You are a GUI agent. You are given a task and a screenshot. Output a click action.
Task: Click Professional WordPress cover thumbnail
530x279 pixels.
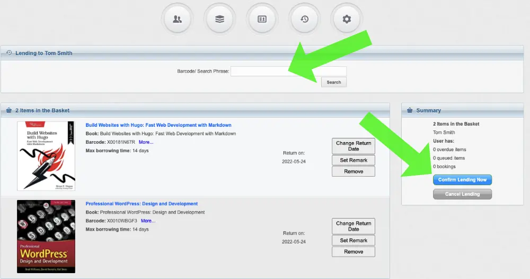click(46, 237)
